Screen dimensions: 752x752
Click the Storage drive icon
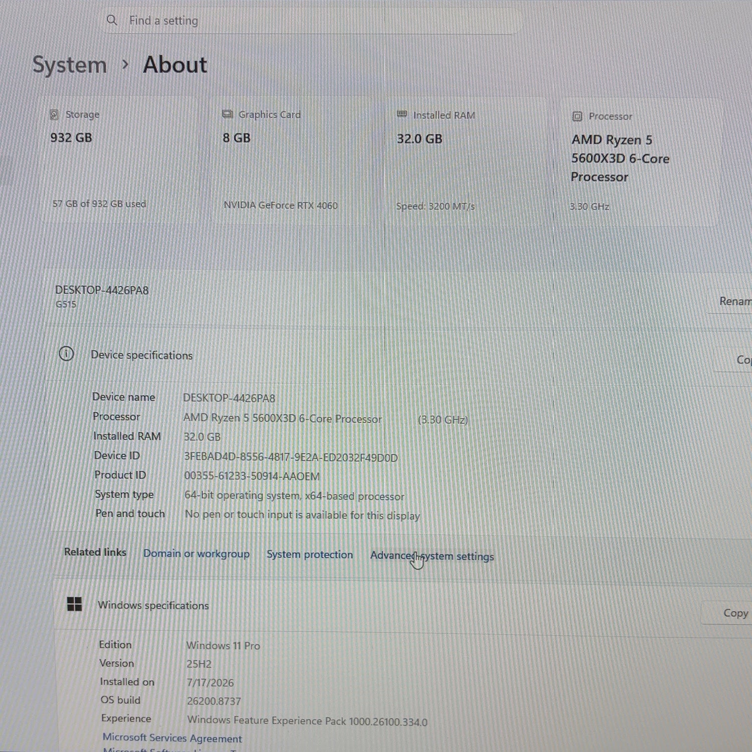pyautogui.click(x=54, y=115)
